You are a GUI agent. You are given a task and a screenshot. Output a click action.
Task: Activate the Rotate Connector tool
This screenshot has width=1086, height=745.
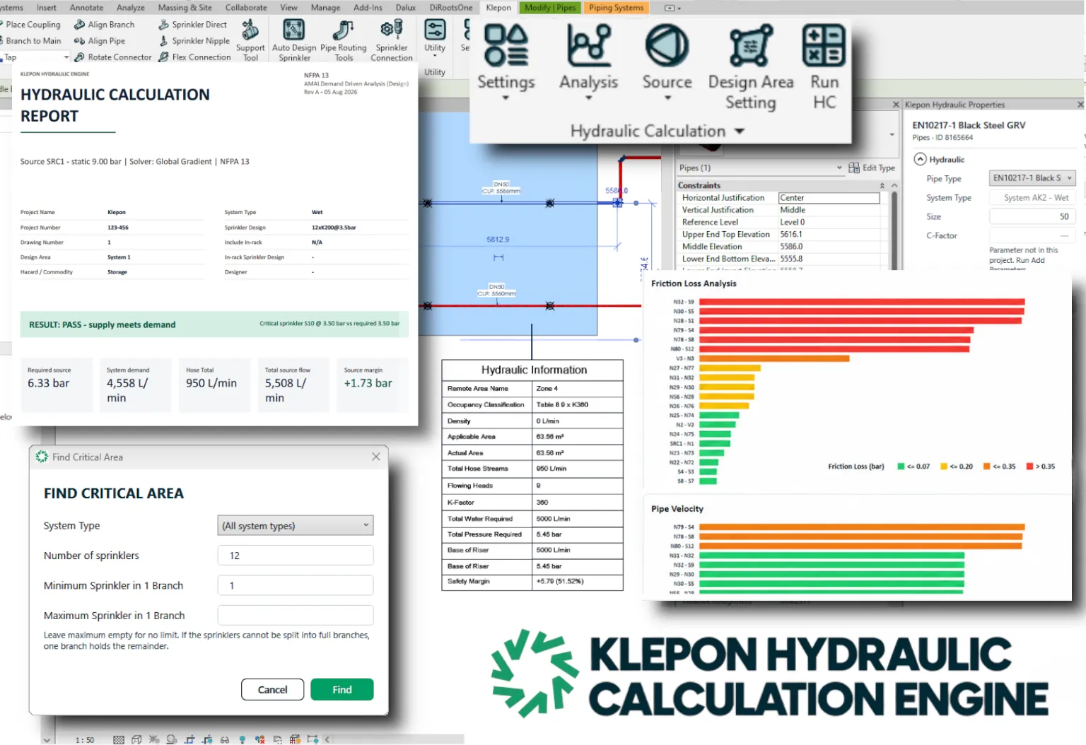click(113, 57)
